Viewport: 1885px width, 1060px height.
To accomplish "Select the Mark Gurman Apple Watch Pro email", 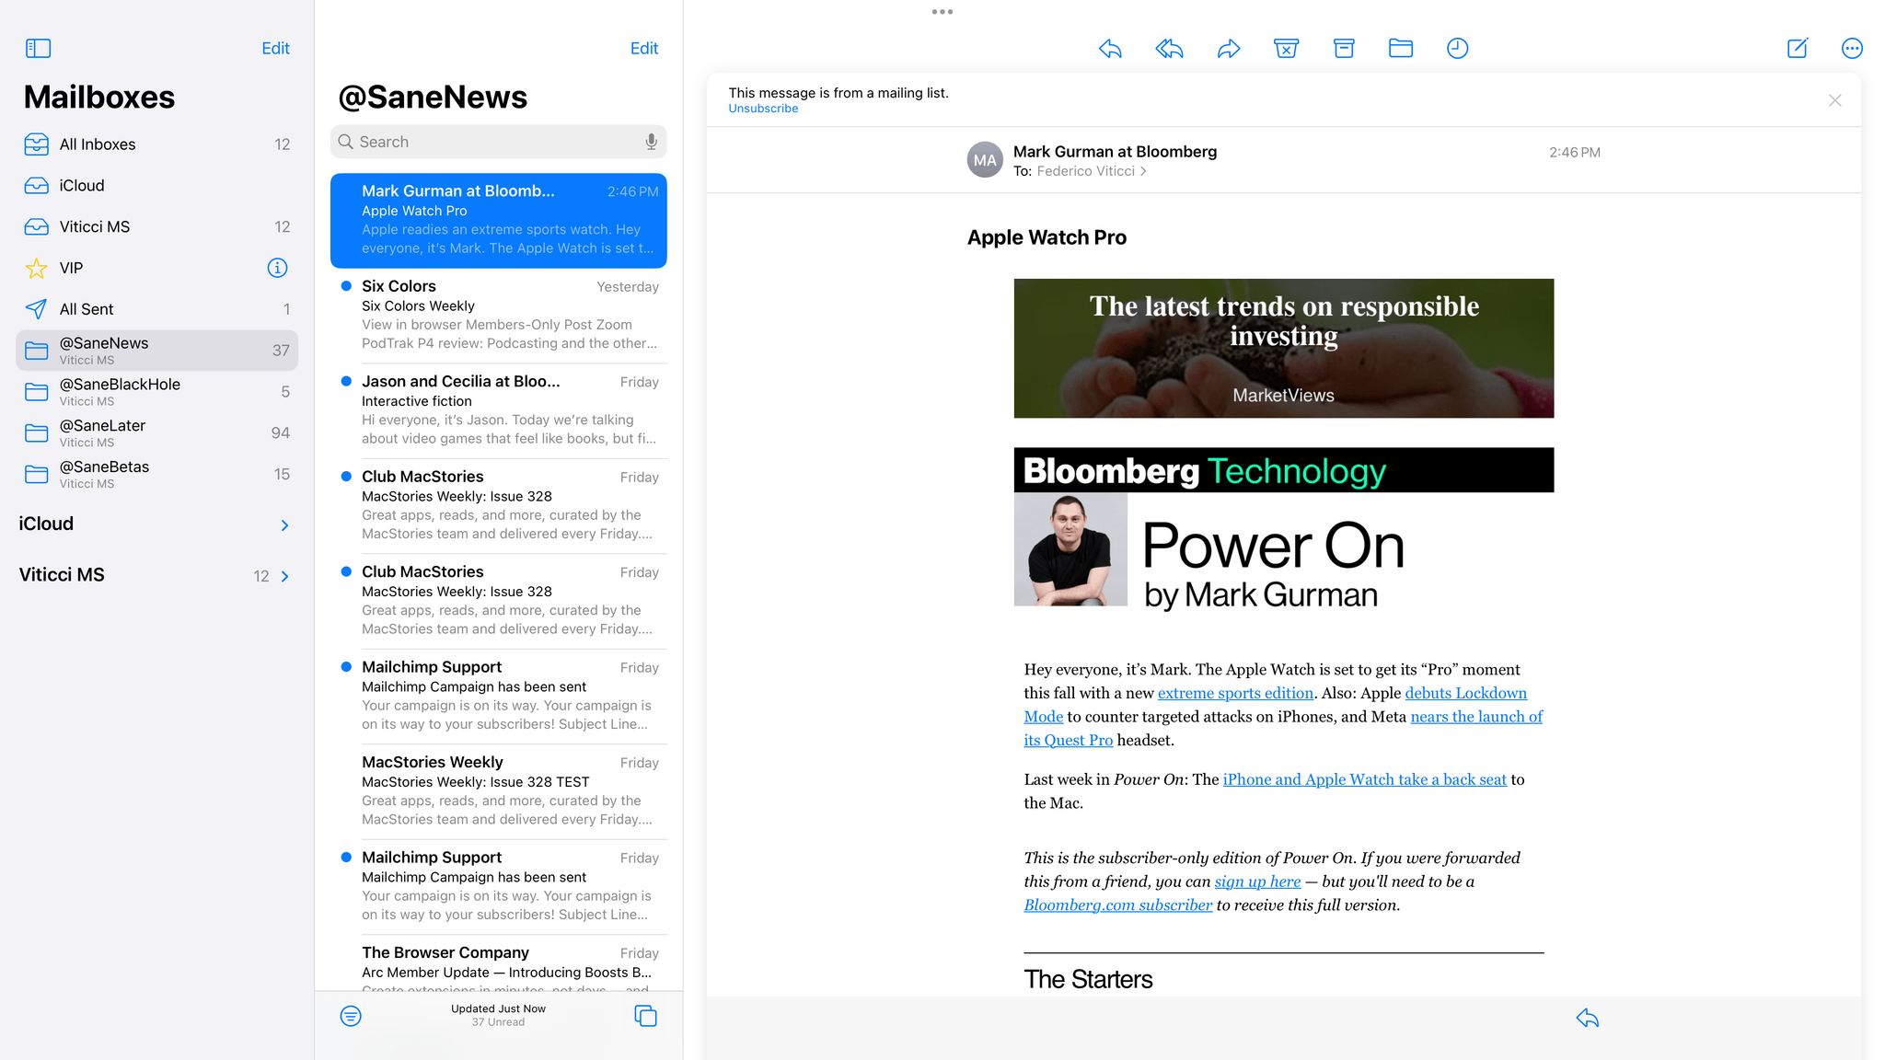I will tap(498, 221).
